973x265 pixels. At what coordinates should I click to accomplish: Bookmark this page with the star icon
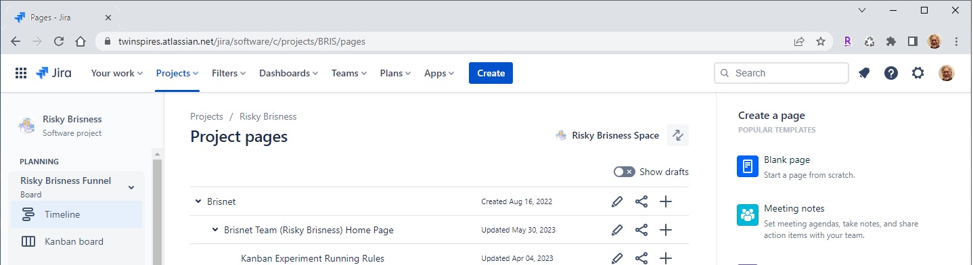[821, 41]
